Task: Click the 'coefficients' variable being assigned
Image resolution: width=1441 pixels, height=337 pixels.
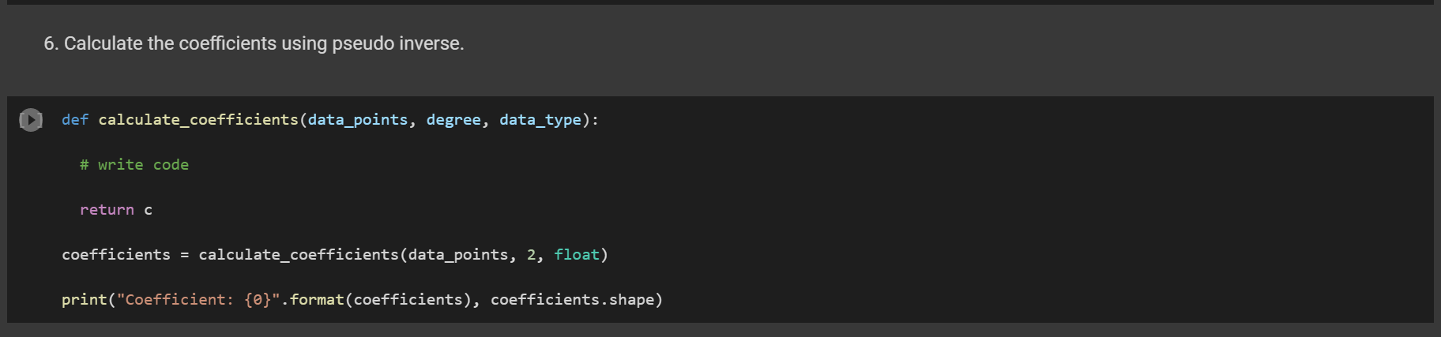Action: click(x=116, y=255)
